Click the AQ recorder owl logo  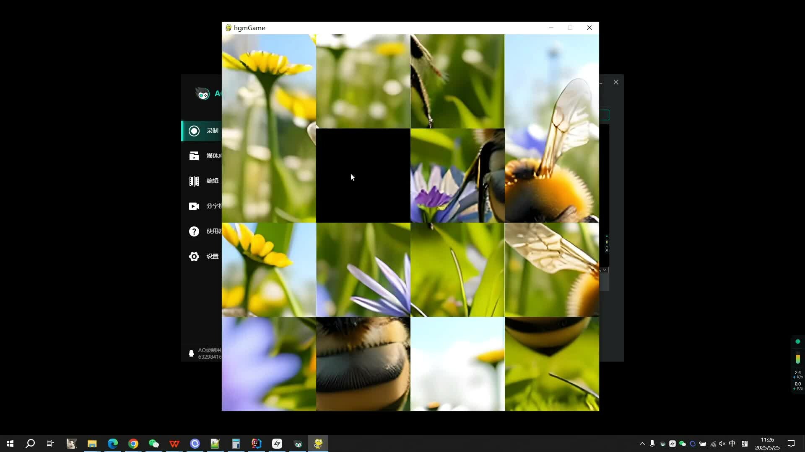point(203,94)
